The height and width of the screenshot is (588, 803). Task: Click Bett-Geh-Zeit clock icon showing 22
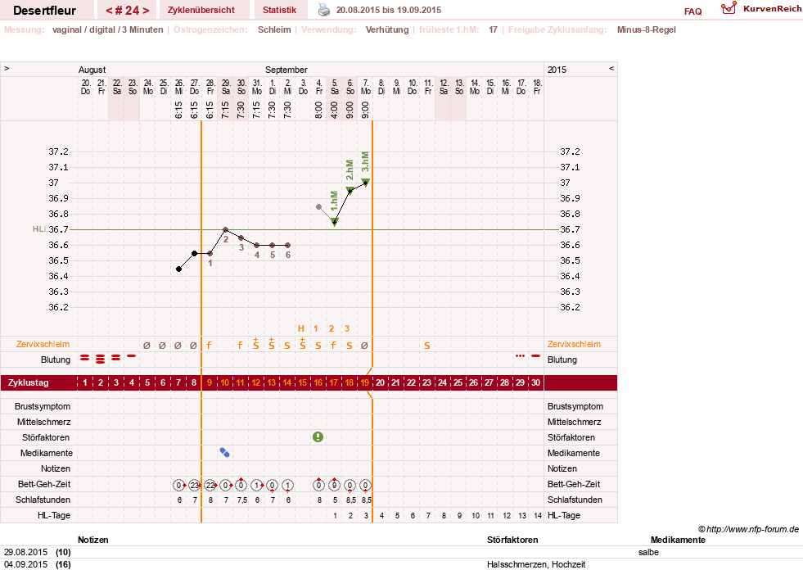pyautogui.click(x=210, y=485)
